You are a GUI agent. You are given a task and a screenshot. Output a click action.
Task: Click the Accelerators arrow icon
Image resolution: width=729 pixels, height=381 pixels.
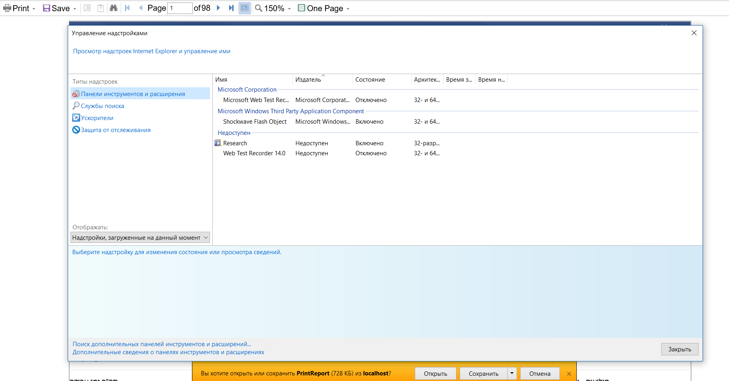point(76,118)
